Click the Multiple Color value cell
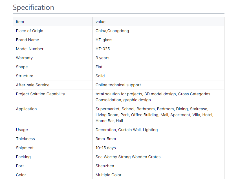Screen dimensions: 238x185 click(x=158, y=175)
